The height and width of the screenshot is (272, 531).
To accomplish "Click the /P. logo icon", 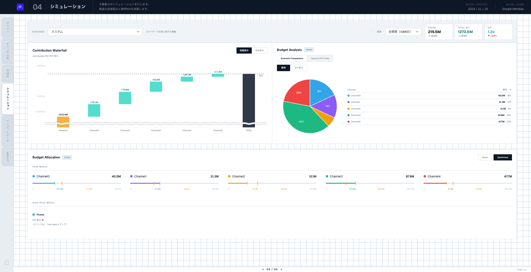I will [20, 7].
